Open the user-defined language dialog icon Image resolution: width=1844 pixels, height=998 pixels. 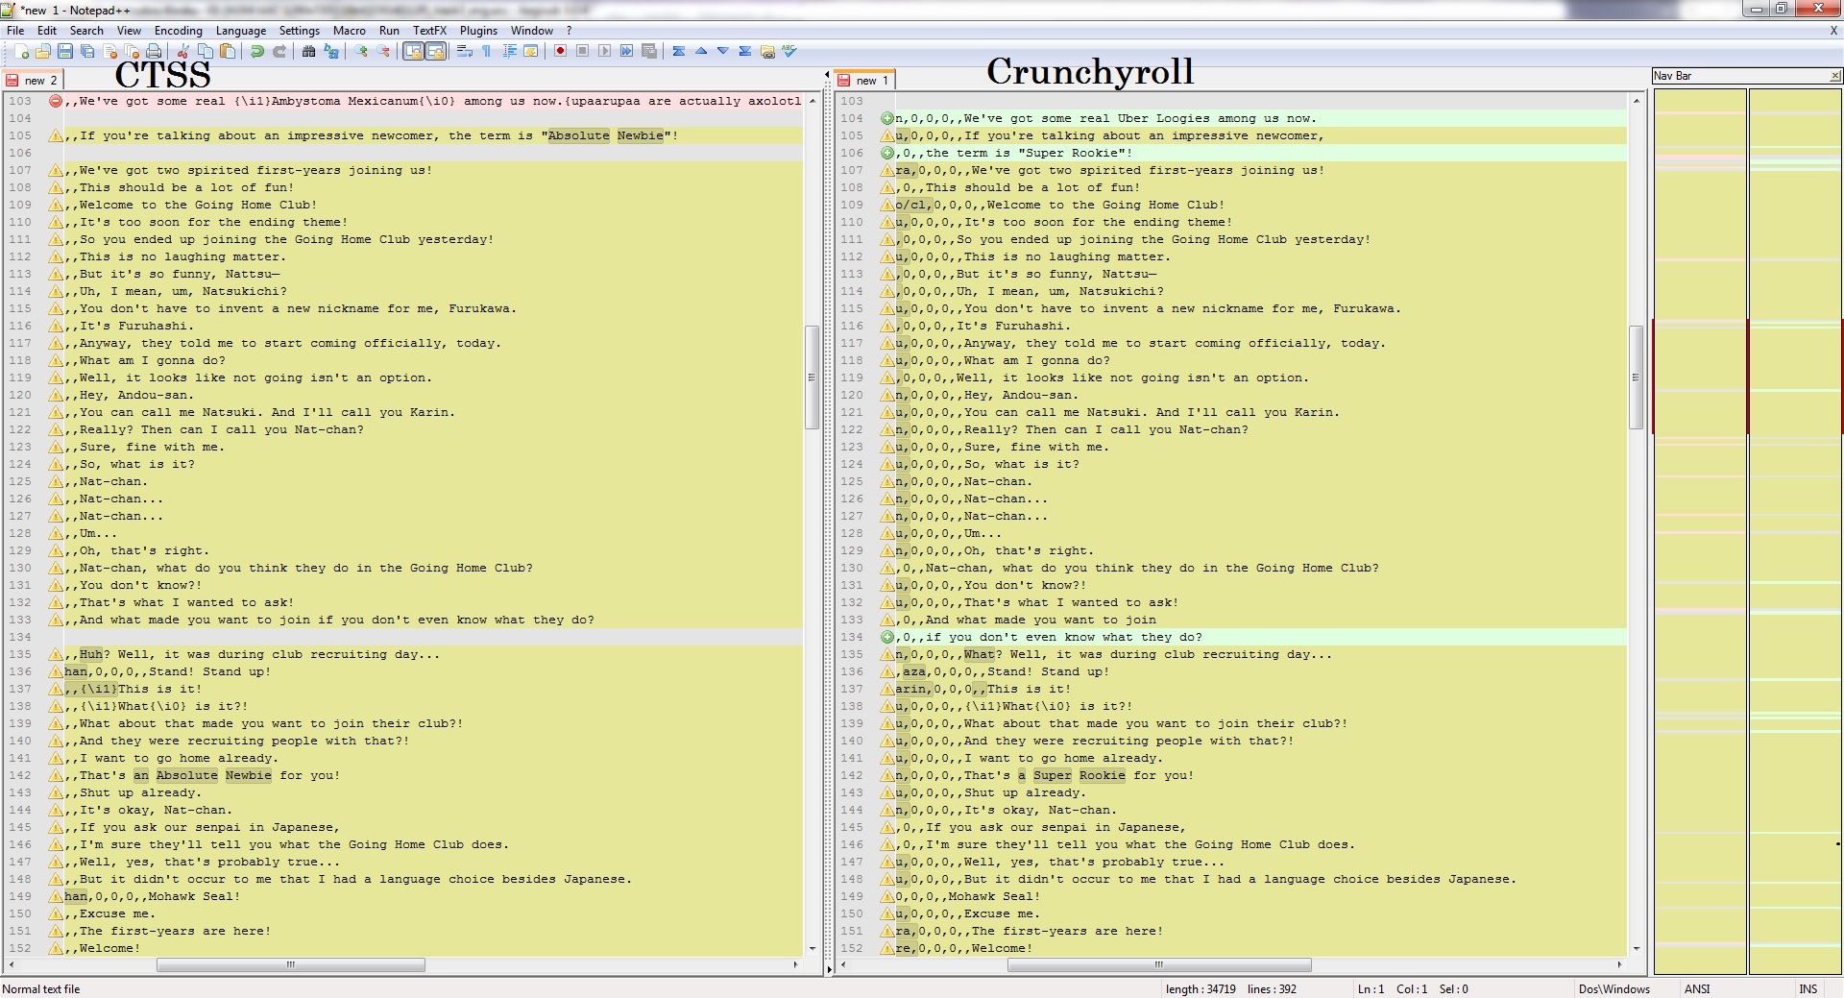531,51
